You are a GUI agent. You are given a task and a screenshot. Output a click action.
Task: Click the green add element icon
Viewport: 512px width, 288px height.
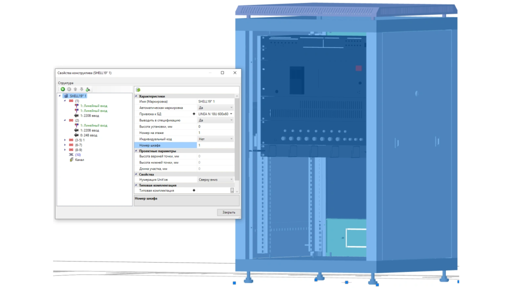coord(63,89)
